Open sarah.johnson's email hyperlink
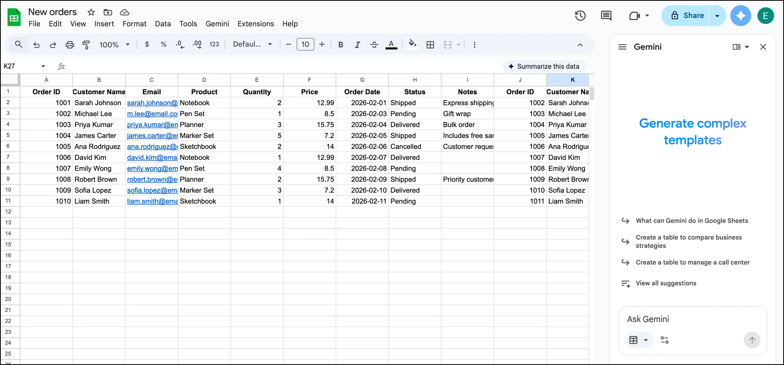Viewport: 784px width, 365px height. (152, 103)
